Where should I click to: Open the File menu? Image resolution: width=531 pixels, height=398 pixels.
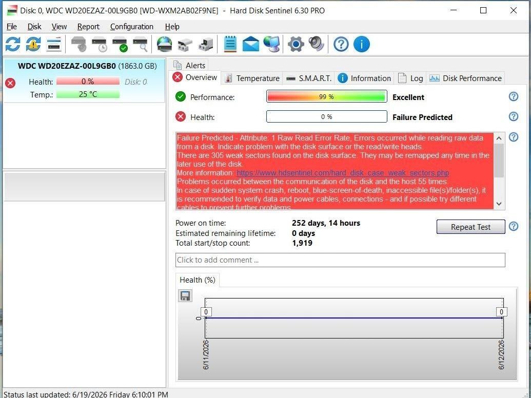pyautogui.click(x=11, y=26)
